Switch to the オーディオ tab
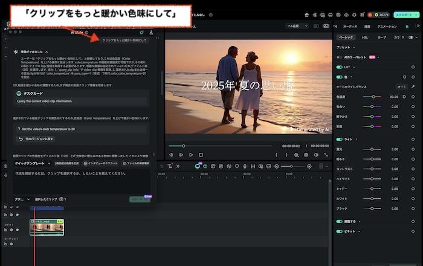 350,27
